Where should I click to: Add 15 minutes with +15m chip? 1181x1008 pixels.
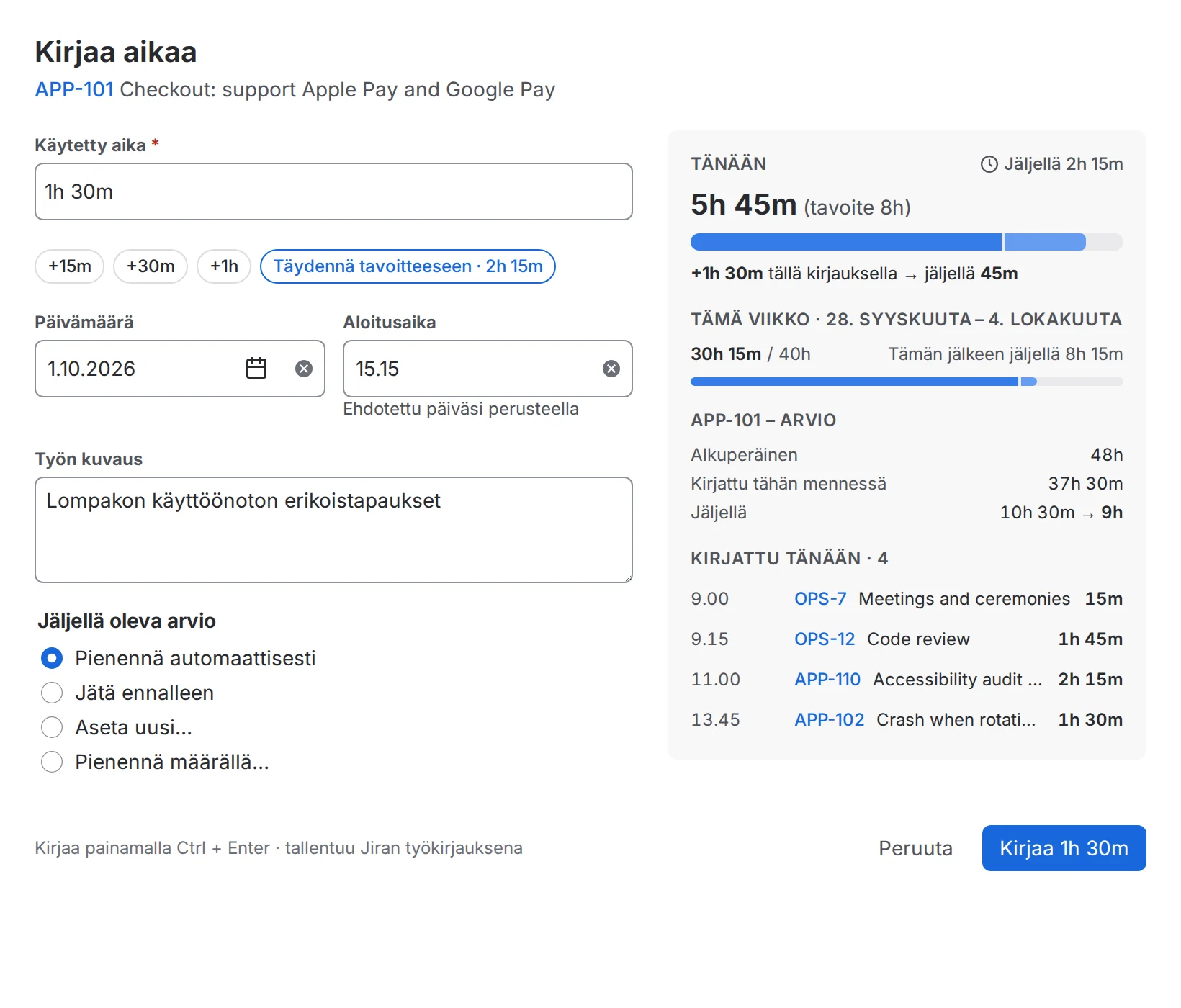pos(70,266)
